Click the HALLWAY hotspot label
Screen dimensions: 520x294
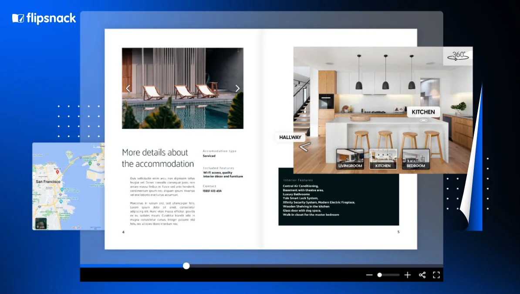coord(290,137)
